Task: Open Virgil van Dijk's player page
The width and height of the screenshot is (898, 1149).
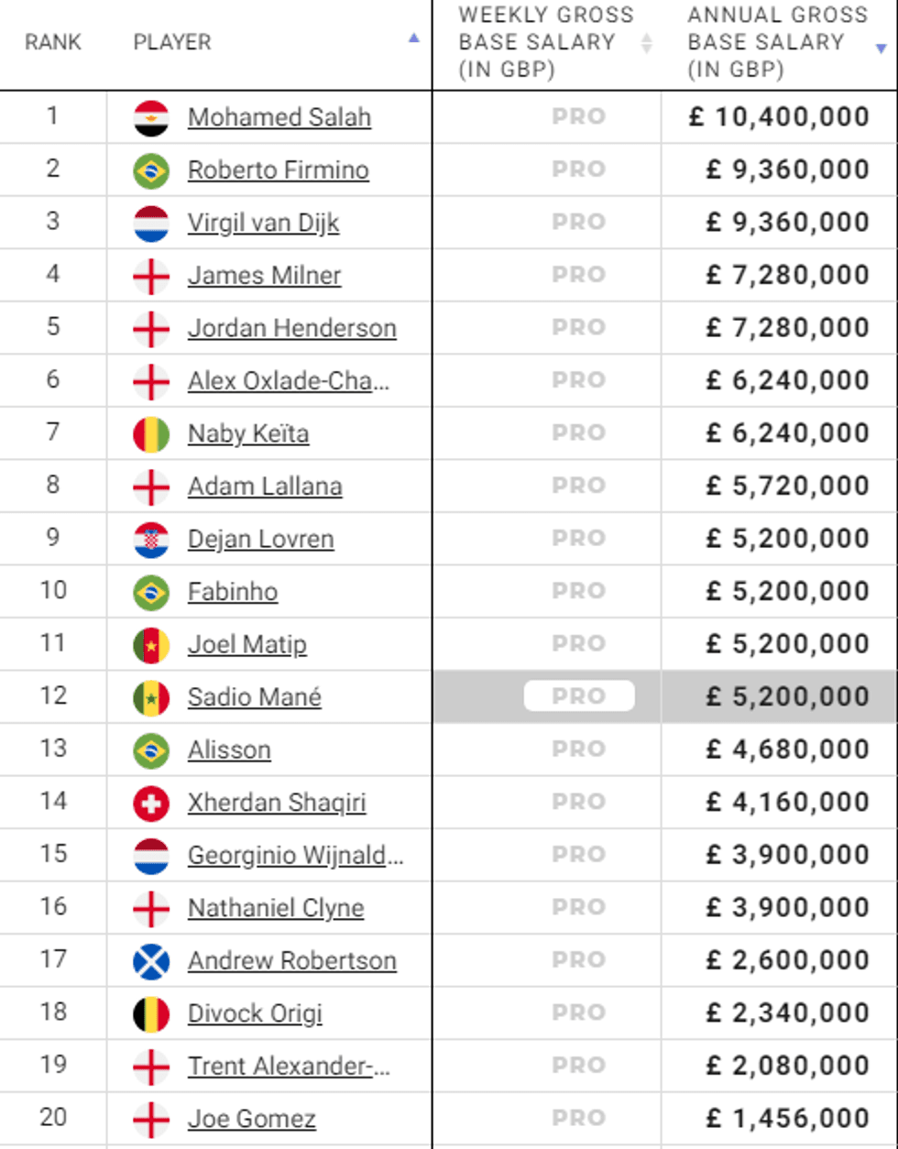Action: [x=263, y=223]
